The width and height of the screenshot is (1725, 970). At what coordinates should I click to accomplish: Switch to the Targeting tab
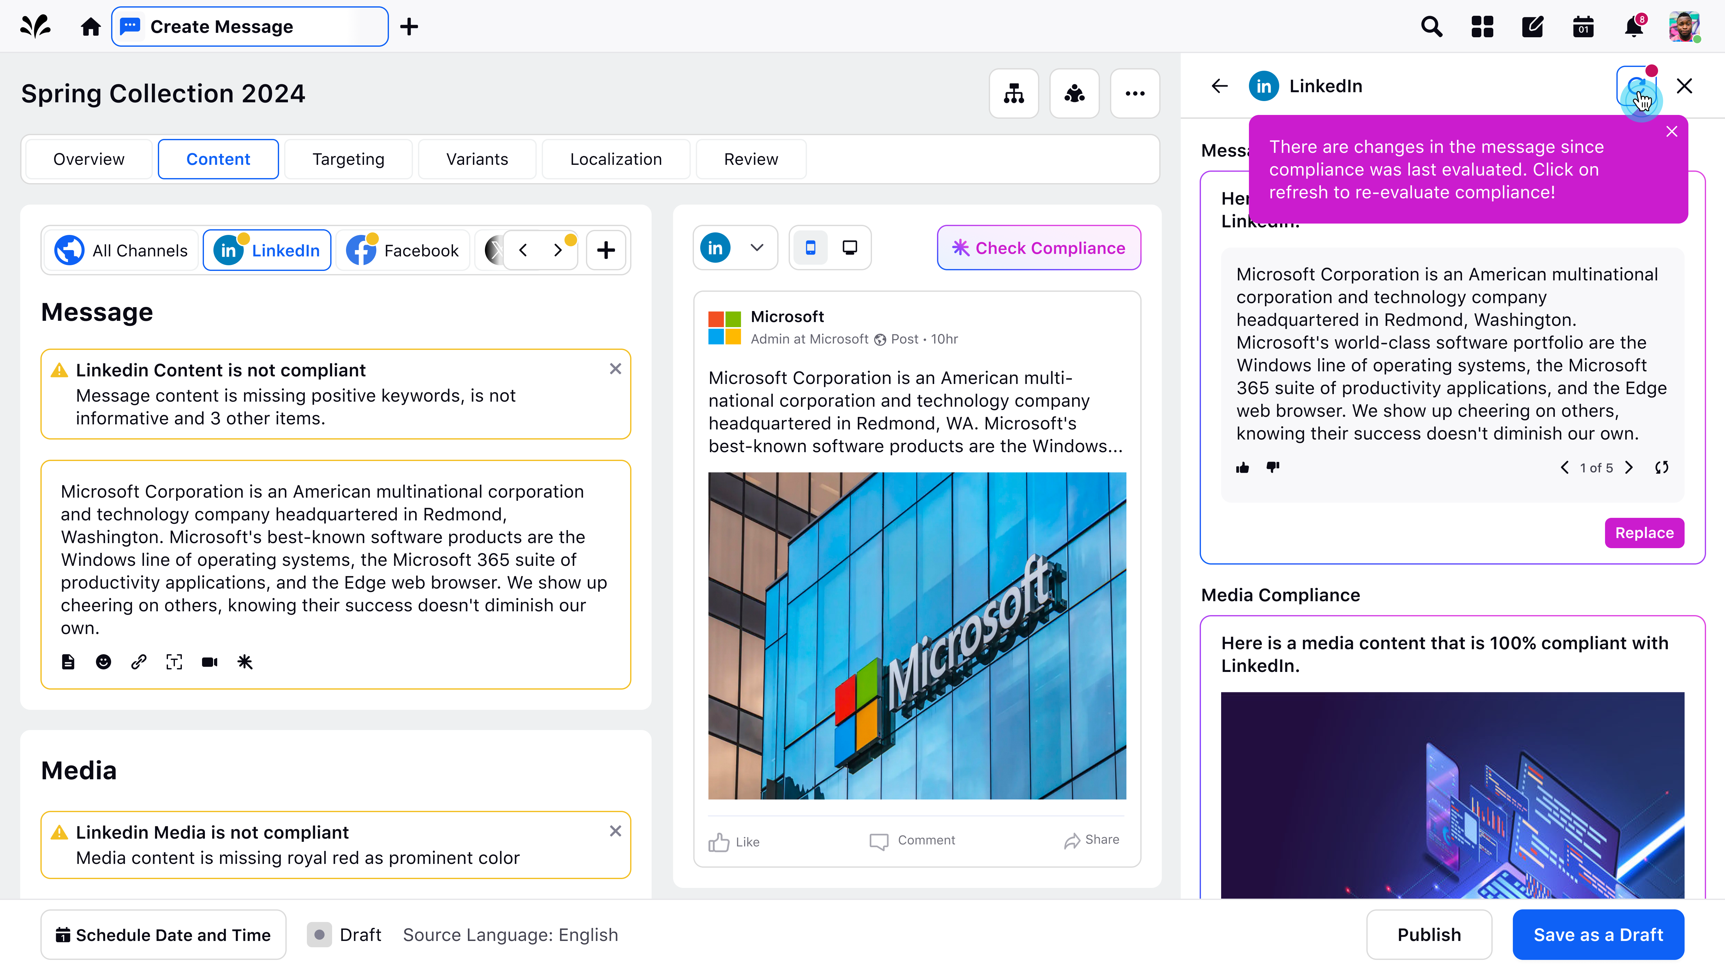348,159
